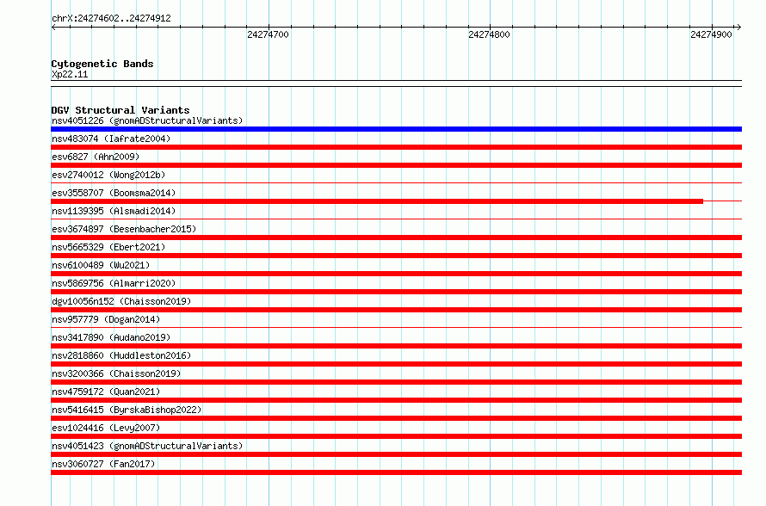Screen dimensions: 766x506
Task: Select esv3558707 (Boomsma2014) label
Action: [114, 193]
